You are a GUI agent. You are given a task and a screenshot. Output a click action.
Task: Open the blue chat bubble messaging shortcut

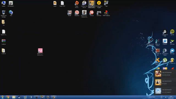pos(172,51)
